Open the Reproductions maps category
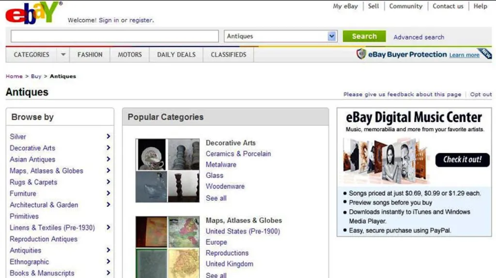Image resolution: width=496 pixels, height=278 pixels. pyautogui.click(x=227, y=253)
